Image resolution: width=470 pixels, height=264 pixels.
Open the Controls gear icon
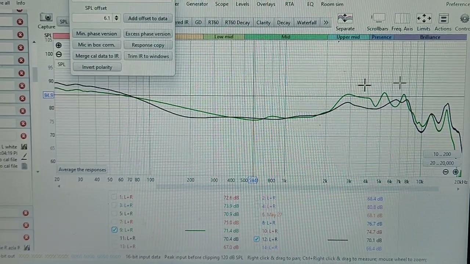point(464,18)
